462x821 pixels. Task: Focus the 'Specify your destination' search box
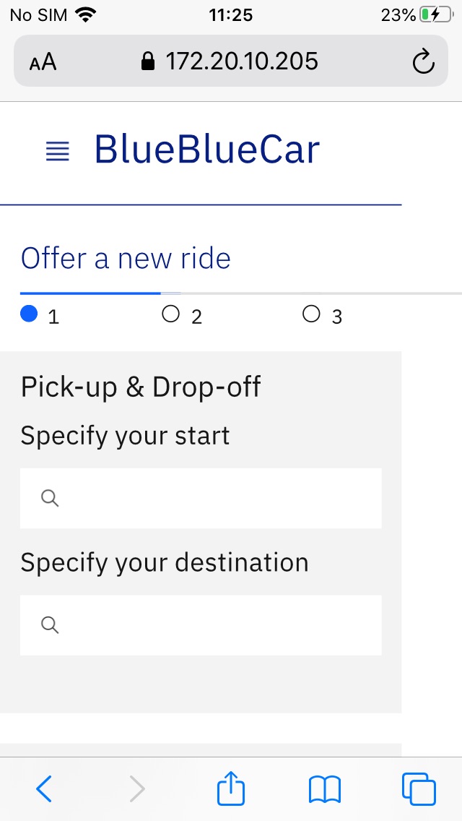coord(217,624)
